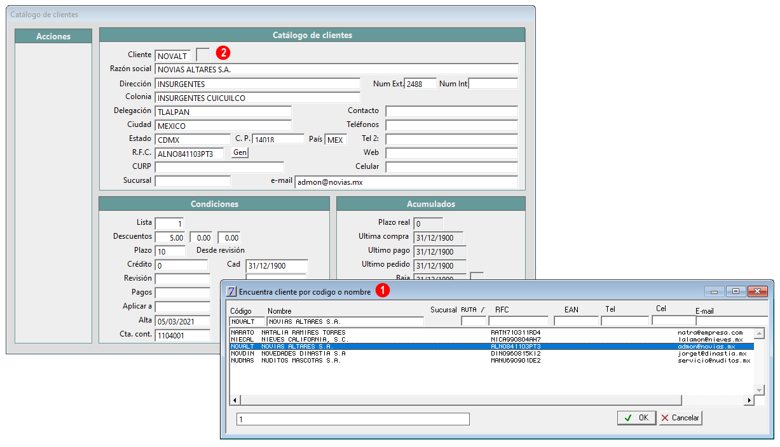Image resolution: width=780 pixels, height=447 pixels.
Task: Select the highlighted NOVIAS ALTARES S.A. row
Action: pyautogui.click(x=491, y=347)
